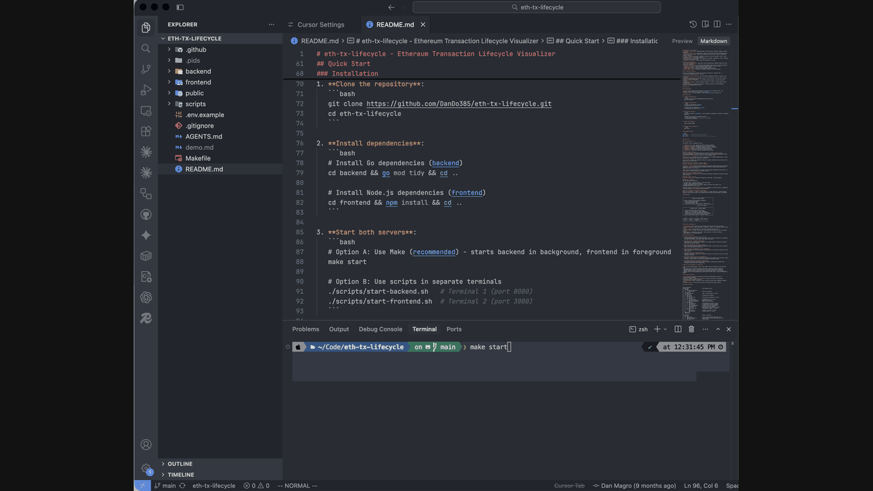
Task: Open terminal panel More Actions ellipsis
Action: 704,329
